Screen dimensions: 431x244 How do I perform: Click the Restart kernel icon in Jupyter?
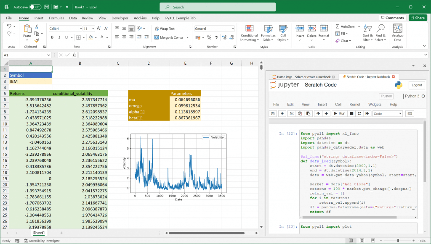coord(359,113)
